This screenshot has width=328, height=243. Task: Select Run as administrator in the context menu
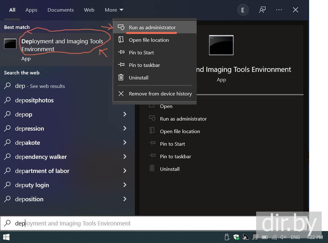coord(152,28)
